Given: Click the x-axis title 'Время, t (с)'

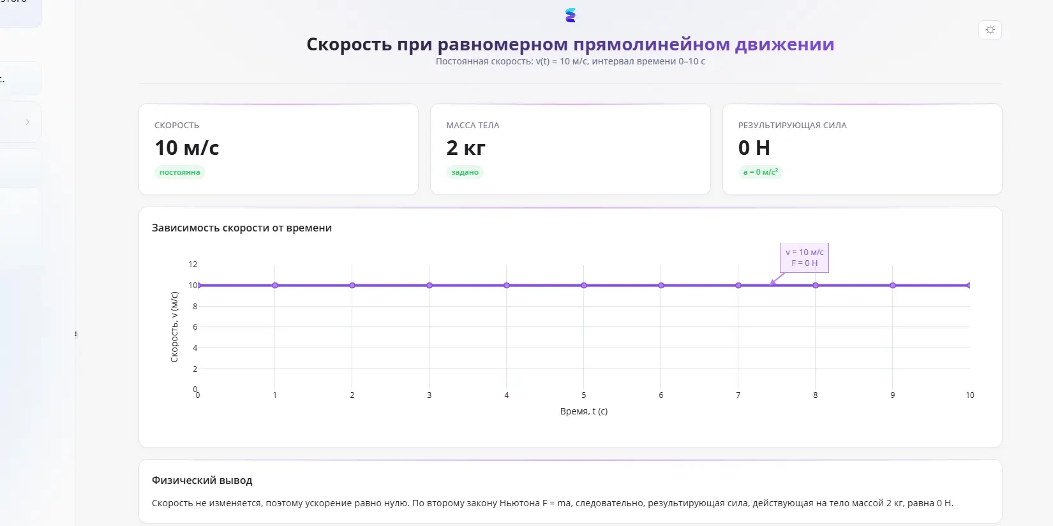Looking at the screenshot, I should click(x=584, y=411).
